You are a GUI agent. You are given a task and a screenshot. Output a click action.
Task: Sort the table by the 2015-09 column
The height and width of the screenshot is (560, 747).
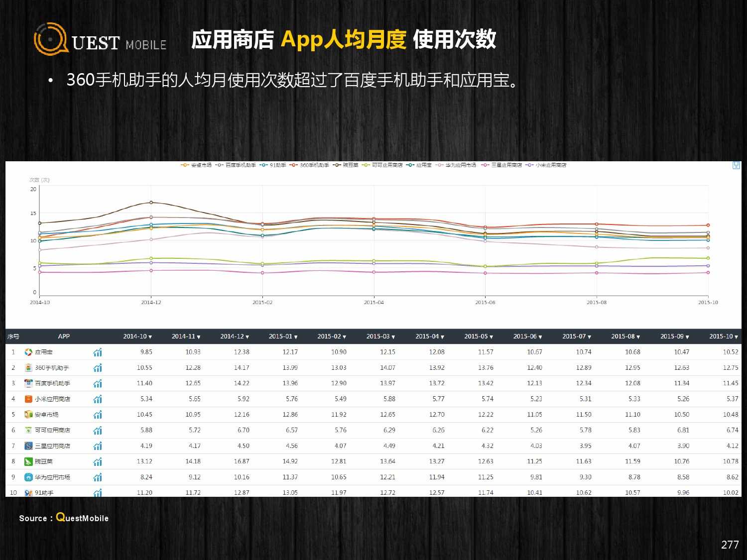click(675, 336)
